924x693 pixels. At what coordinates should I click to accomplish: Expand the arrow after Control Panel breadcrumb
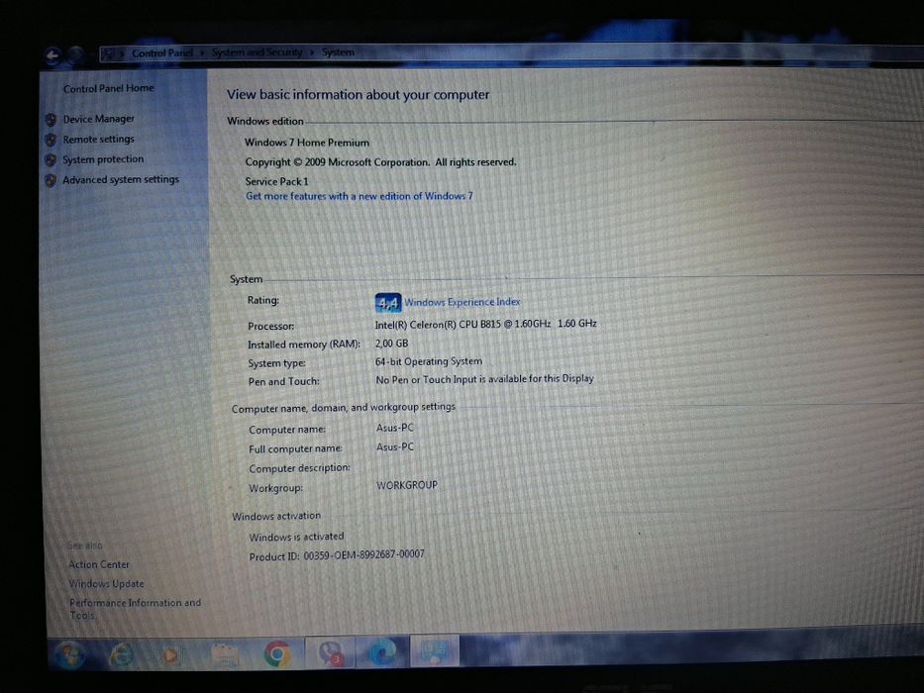(202, 53)
